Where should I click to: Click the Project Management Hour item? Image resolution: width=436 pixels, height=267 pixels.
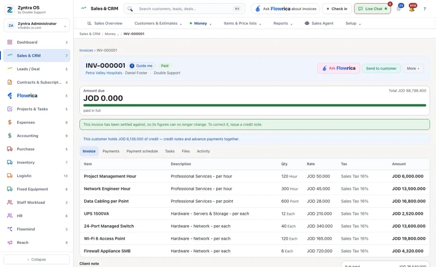(110, 176)
